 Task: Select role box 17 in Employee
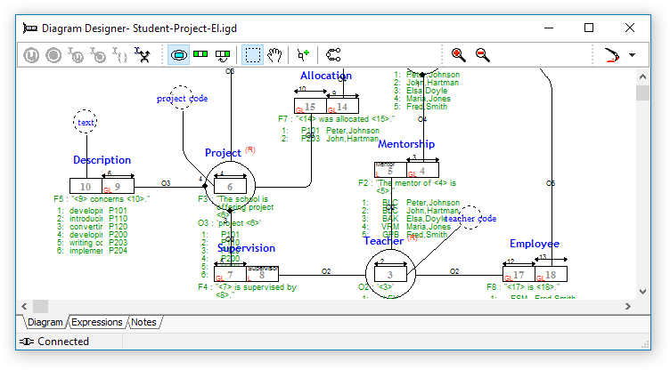click(519, 275)
